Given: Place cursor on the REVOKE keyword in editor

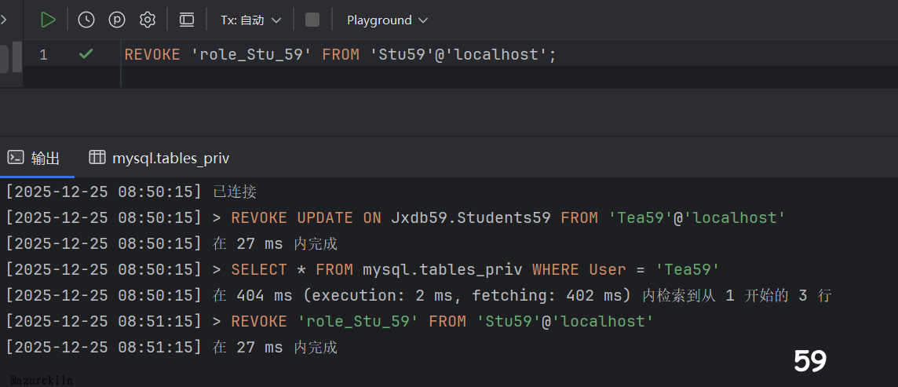Looking at the screenshot, I should pyautogui.click(x=151, y=55).
